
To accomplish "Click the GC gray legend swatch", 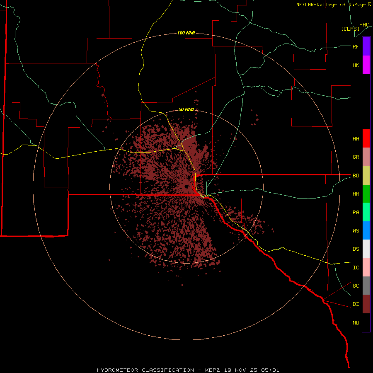I will [x=366, y=286].
